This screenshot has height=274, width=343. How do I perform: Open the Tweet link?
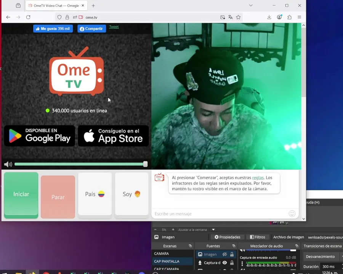pos(114,27)
